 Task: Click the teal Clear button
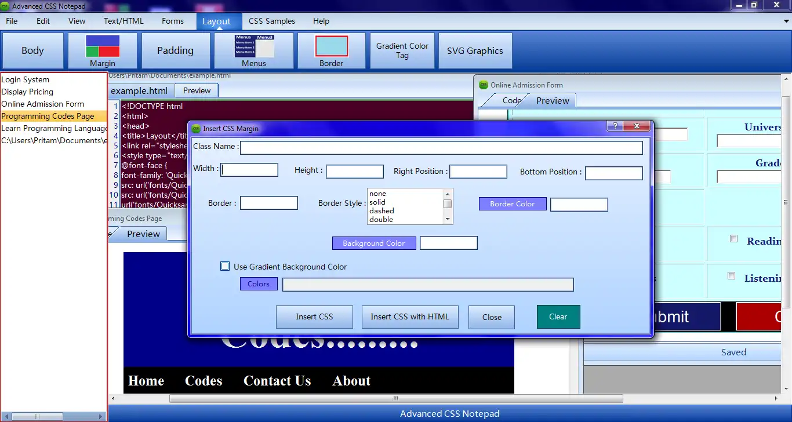coord(558,316)
